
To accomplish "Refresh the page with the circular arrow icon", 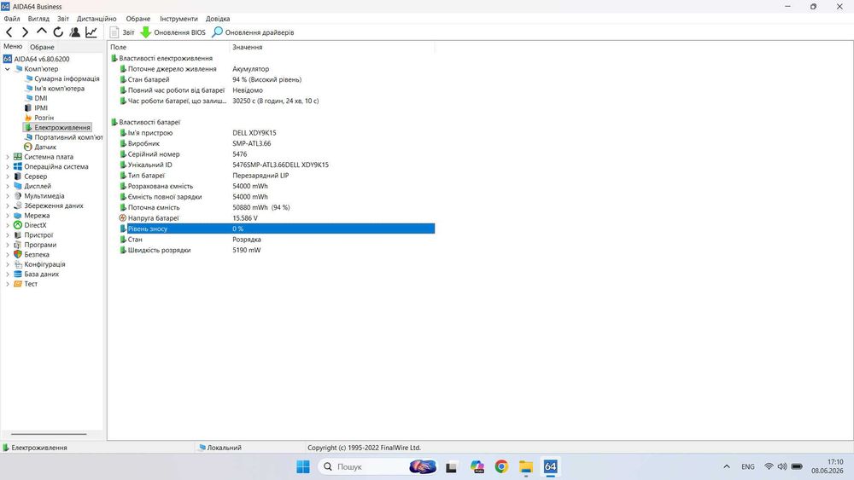I will 58,32.
